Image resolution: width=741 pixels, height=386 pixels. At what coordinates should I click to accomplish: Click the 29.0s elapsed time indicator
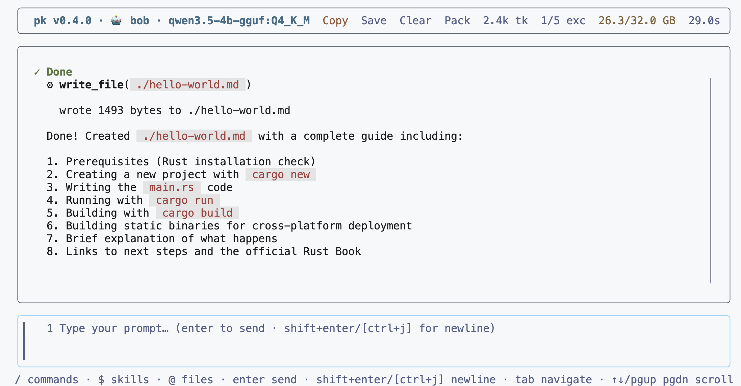coord(704,21)
